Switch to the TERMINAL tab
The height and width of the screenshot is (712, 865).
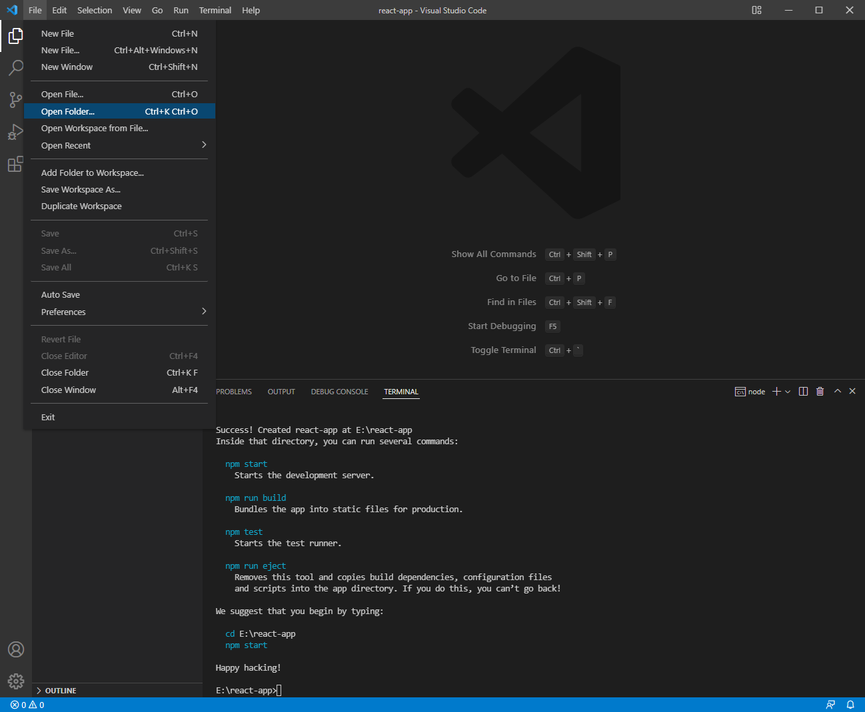click(x=401, y=392)
